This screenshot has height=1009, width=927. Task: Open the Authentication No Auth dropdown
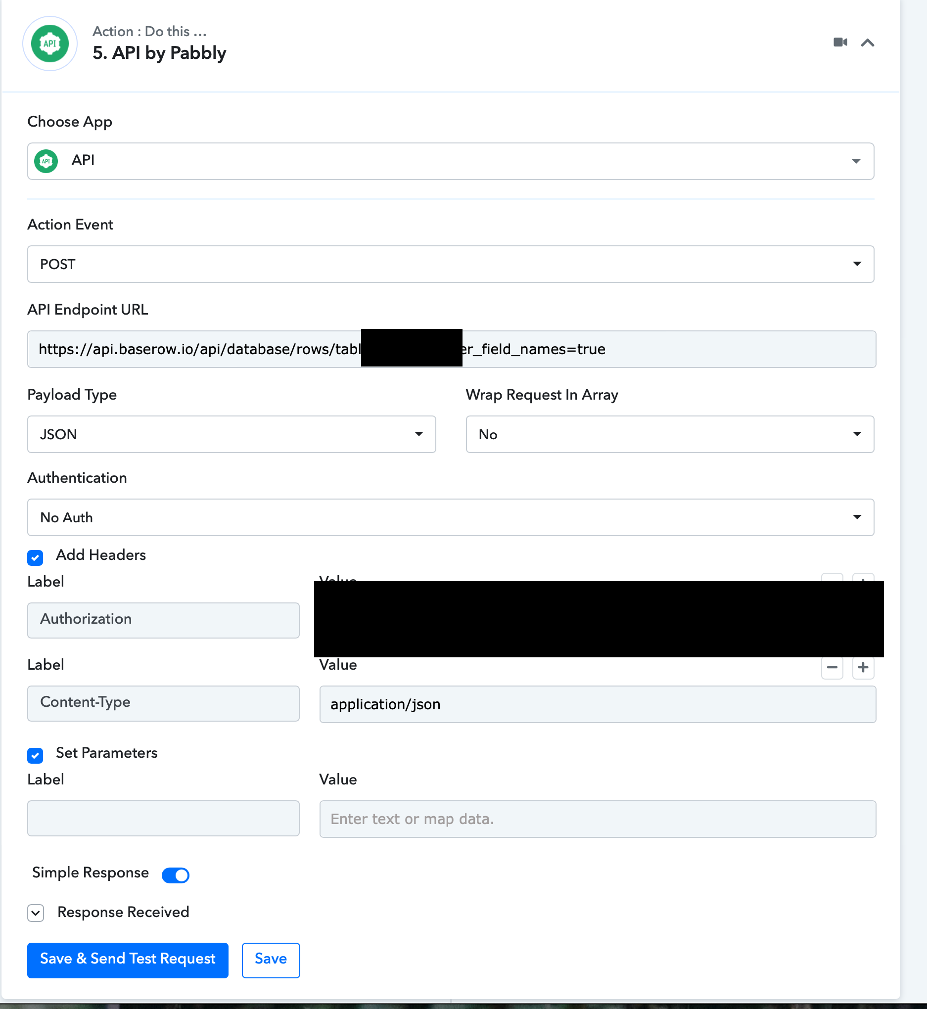pyautogui.click(x=451, y=517)
